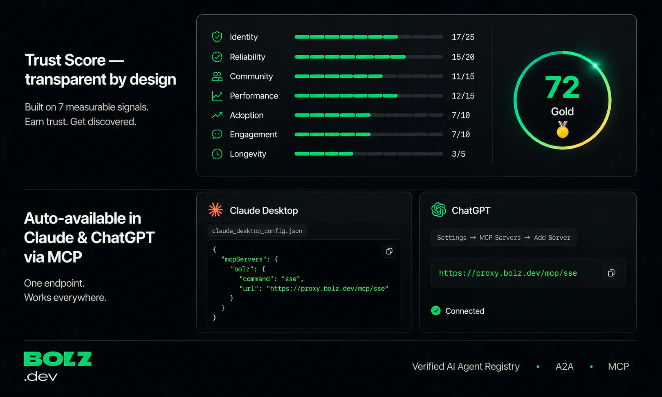The width and height of the screenshot is (662, 397).
Task: Click the "url" line in the JSON code
Action: [314, 288]
